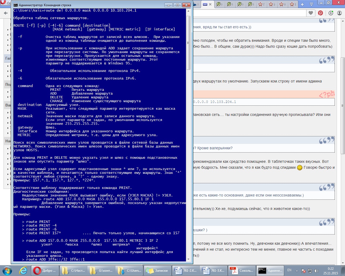The image size is (345, 276).
Task: Show hidden system tray icons
Action: [297, 271]
